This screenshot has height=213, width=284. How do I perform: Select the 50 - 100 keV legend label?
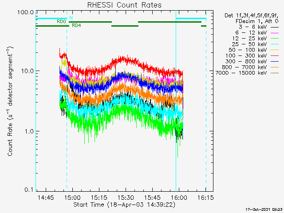point(248,50)
